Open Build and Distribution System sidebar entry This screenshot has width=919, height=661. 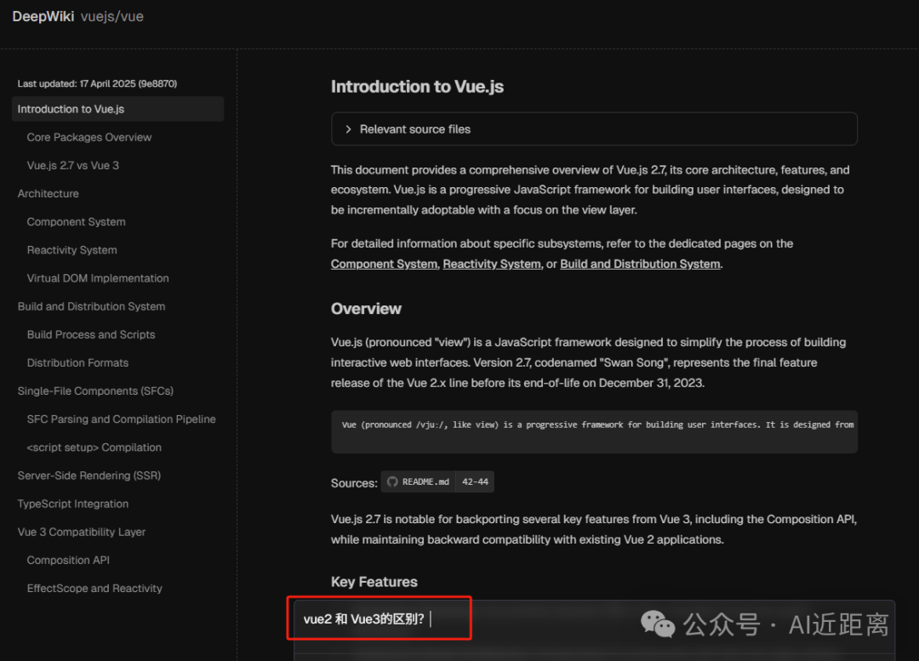(91, 306)
